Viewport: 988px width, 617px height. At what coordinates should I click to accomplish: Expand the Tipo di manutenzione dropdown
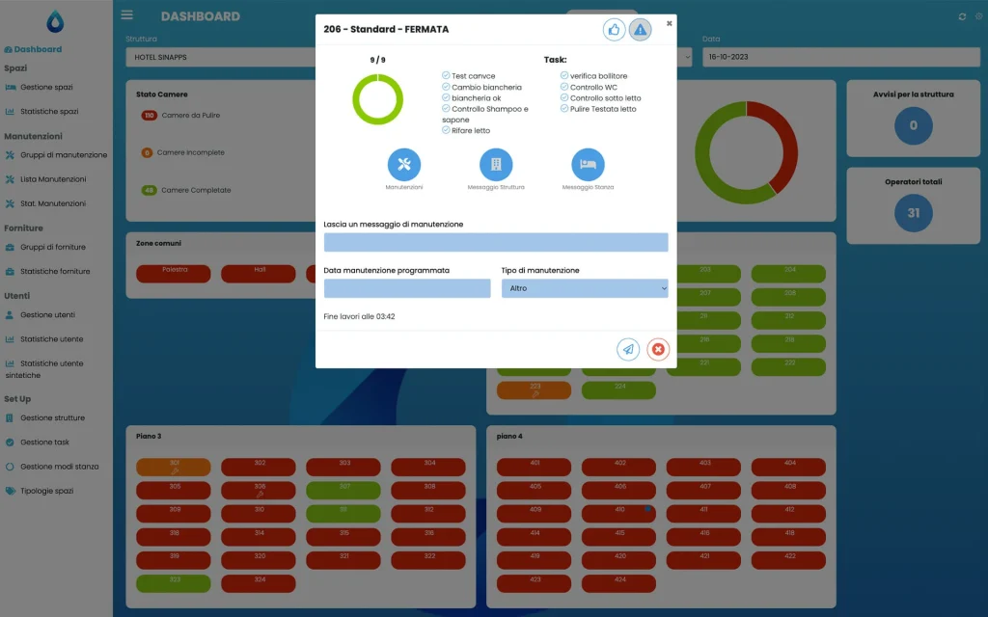584,288
